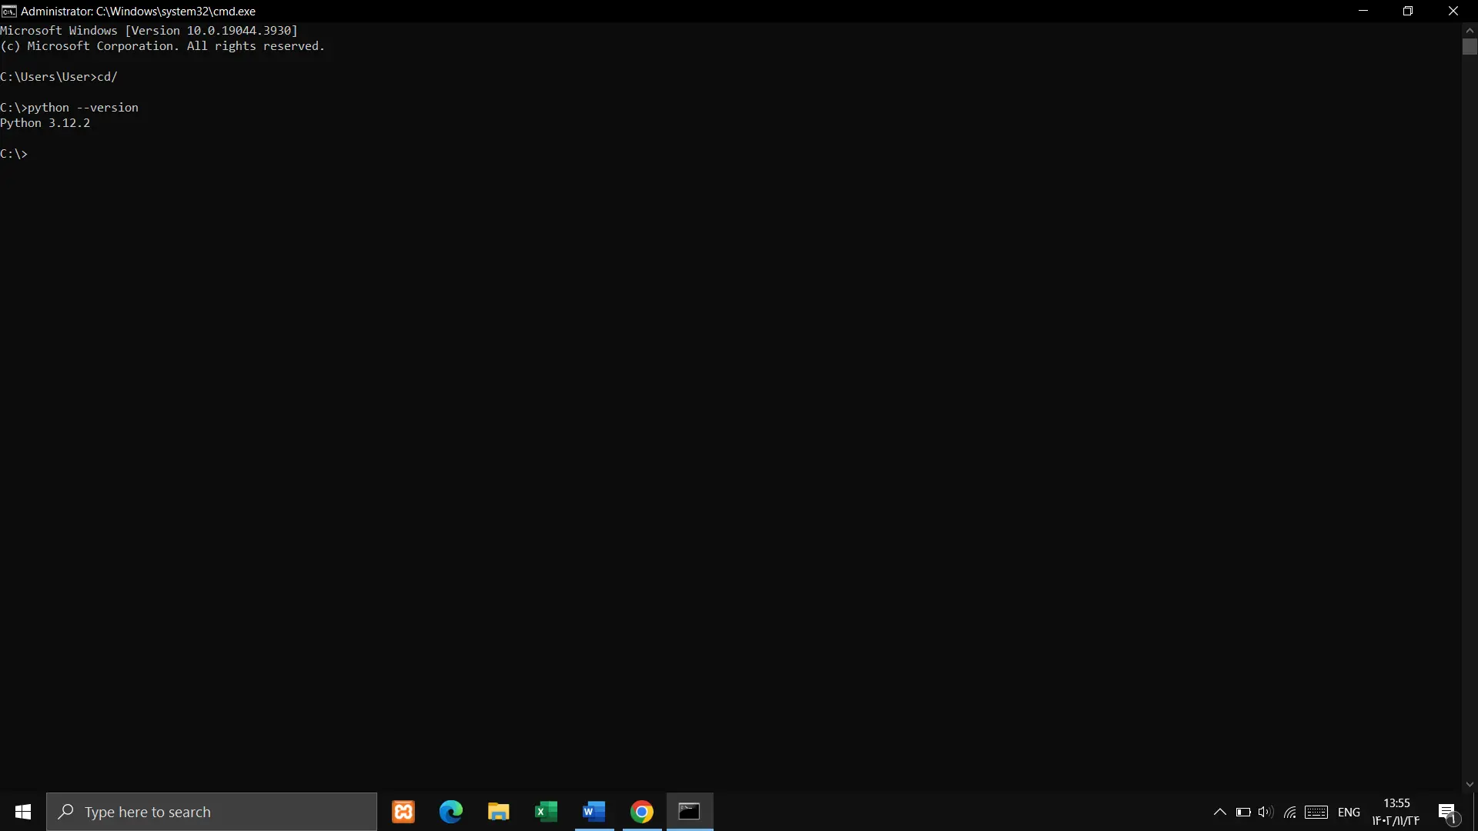Open File Explorer from the taskbar
Image resolution: width=1478 pixels, height=831 pixels.
coord(499,812)
